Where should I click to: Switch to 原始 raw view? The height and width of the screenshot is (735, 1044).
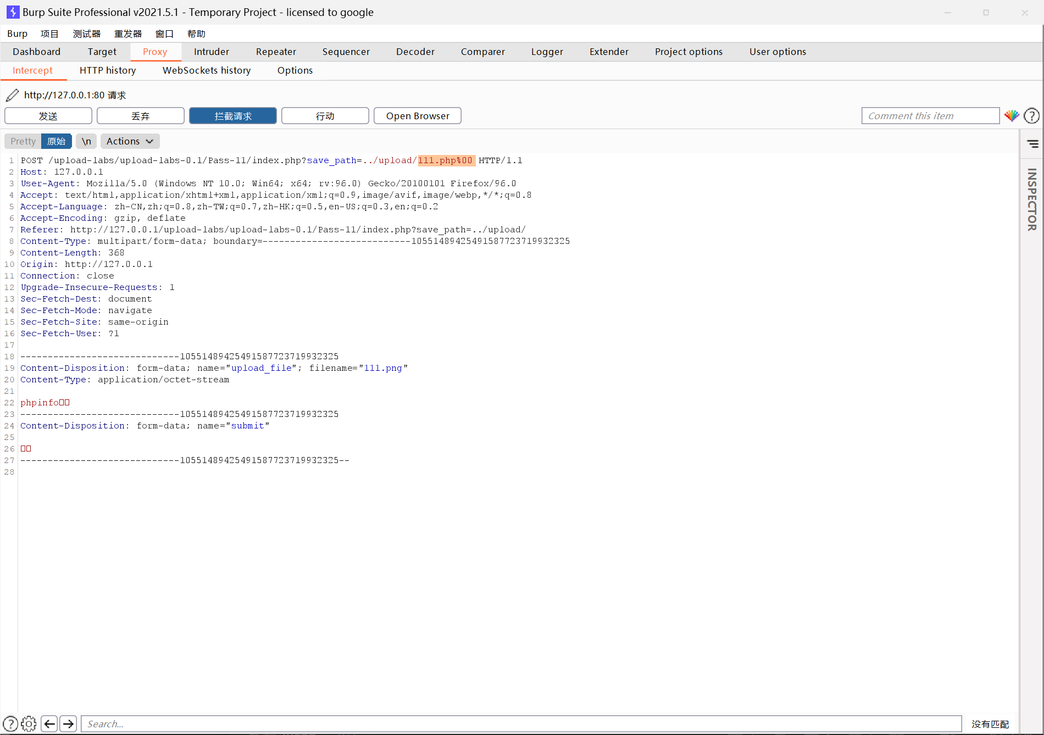pyautogui.click(x=57, y=141)
